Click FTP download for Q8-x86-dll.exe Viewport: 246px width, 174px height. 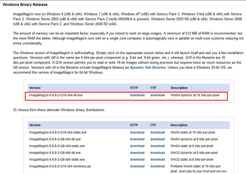tap(157, 153)
